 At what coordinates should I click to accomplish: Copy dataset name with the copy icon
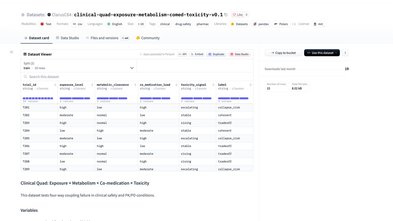[x=226, y=15]
